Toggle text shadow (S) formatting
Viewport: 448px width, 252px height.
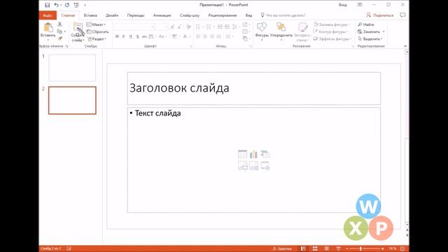tap(137, 36)
